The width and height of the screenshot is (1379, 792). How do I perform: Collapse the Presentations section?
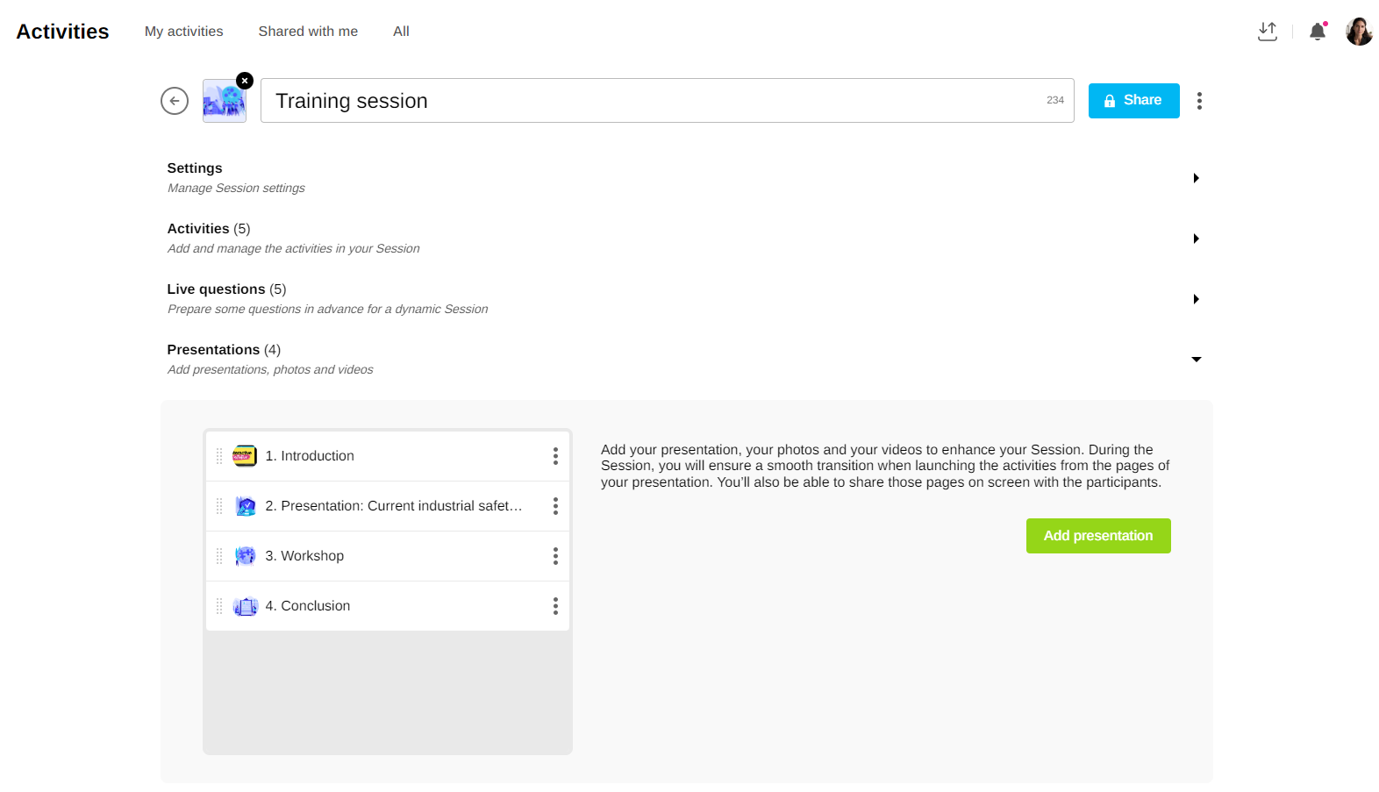(1196, 360)
